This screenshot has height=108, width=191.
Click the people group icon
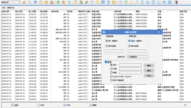(81, 2)
